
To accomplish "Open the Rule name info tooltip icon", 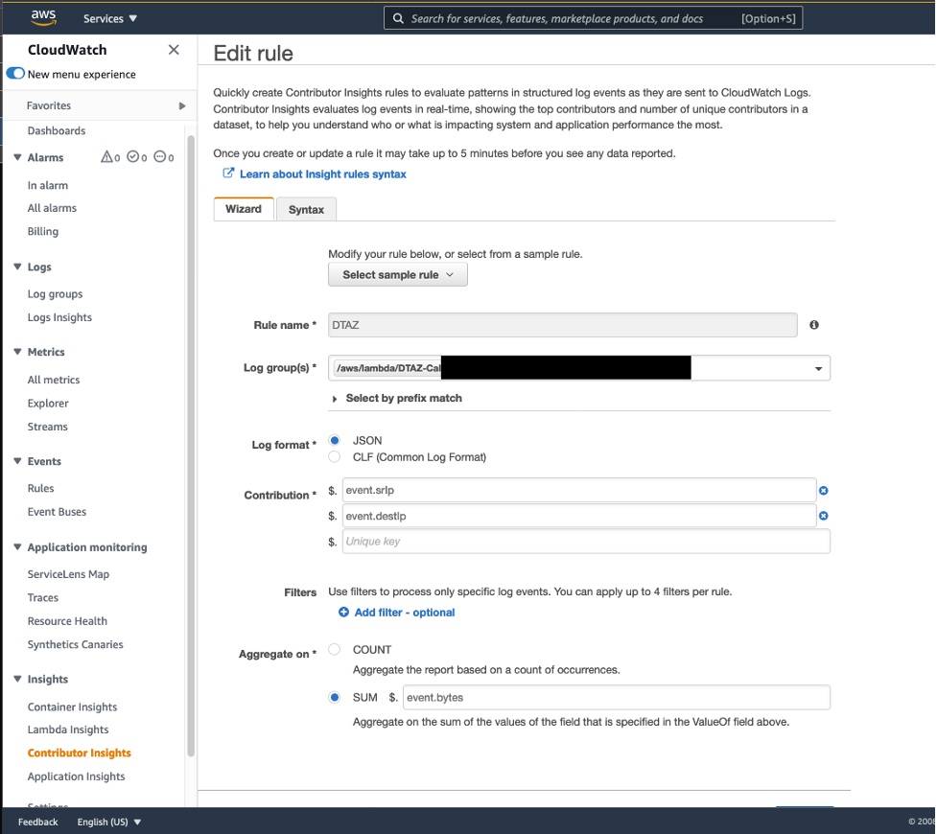I will [x=813, y=325].
